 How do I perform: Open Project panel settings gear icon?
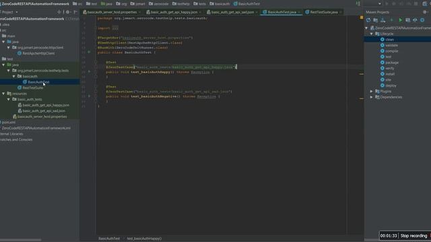click(67, 12)
